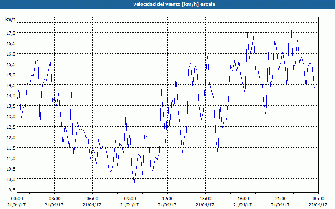Click the 11,0 y-axis label
This screenshot has width=335, height=209.
click(x=11, y=158)
